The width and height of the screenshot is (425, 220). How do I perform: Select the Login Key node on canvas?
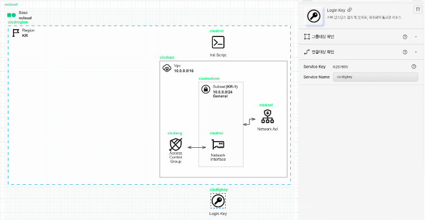[218, 201]
